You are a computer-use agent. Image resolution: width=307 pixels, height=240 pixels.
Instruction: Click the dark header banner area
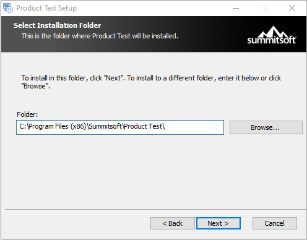click(153, 34)
